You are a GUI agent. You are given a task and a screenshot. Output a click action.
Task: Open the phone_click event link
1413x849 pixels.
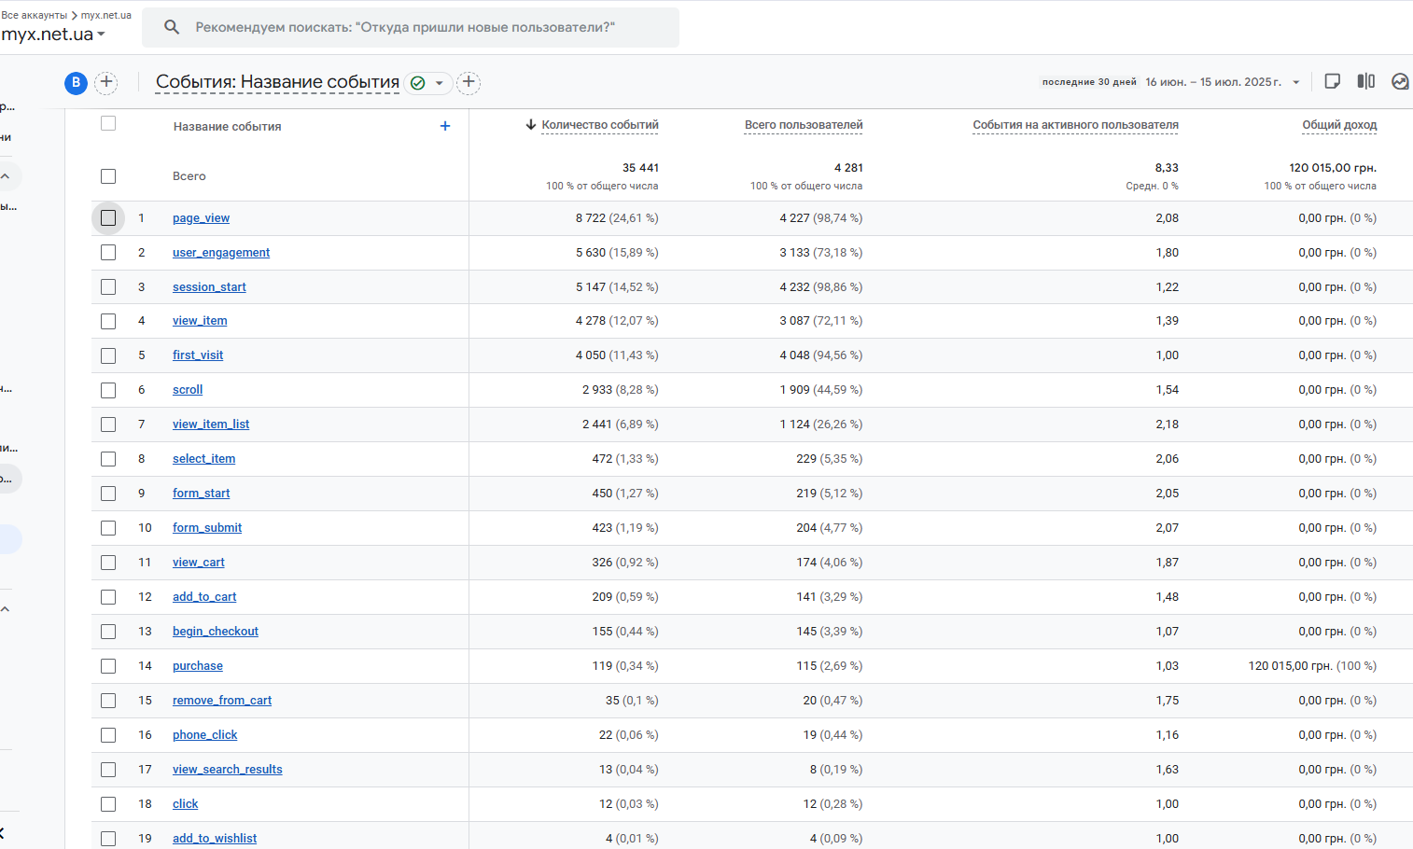click(204, 735)
